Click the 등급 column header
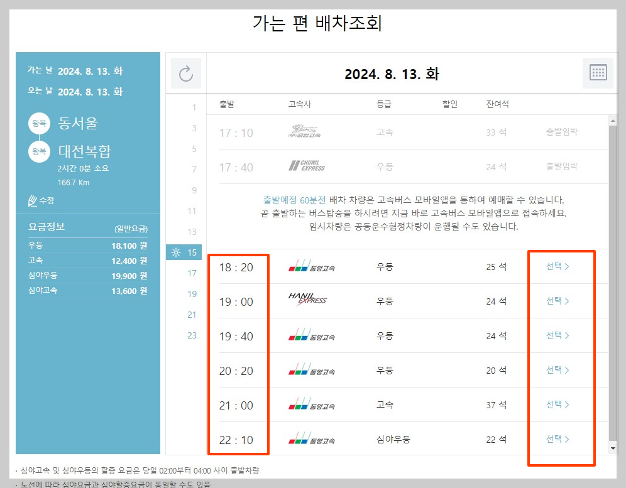Screen dimensions: 626x488 click(384, 104)
